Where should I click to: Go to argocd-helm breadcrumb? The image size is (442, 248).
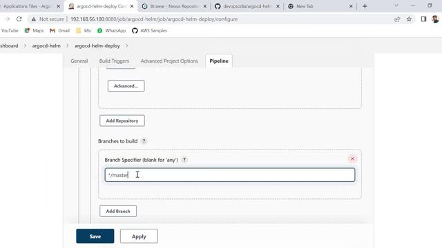[x=46, y=46]
